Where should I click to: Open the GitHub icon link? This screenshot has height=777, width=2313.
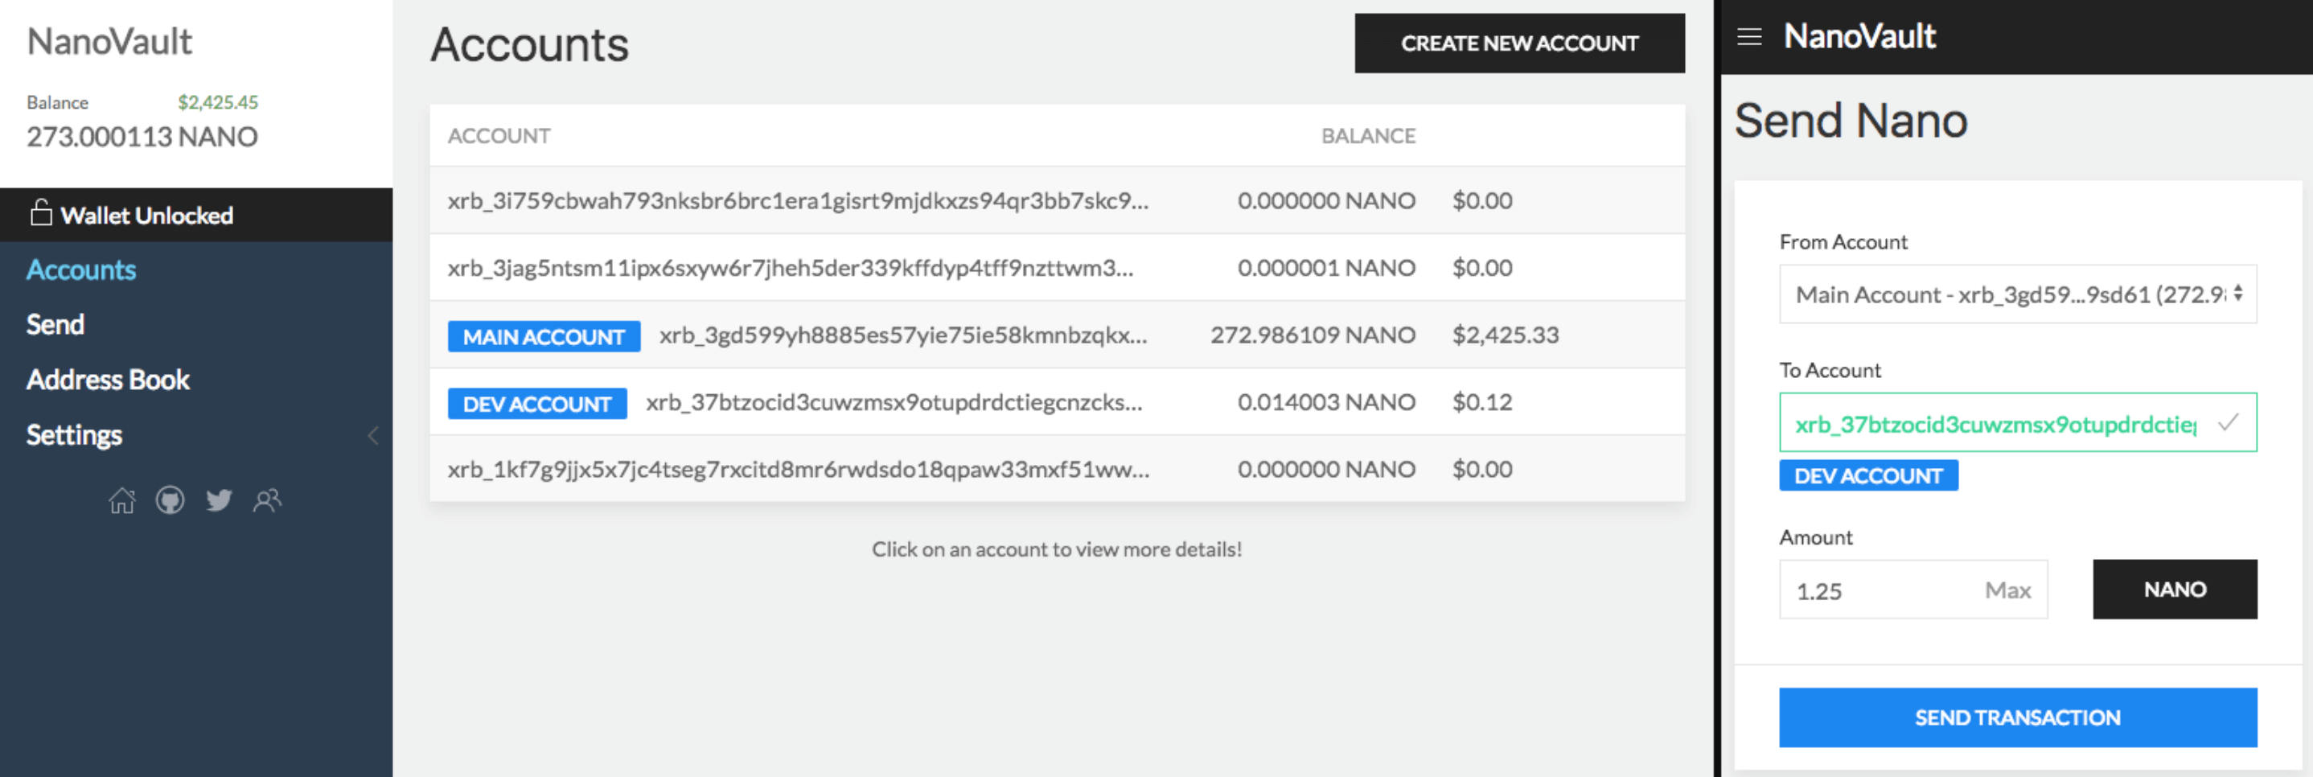tap(170, 500)
